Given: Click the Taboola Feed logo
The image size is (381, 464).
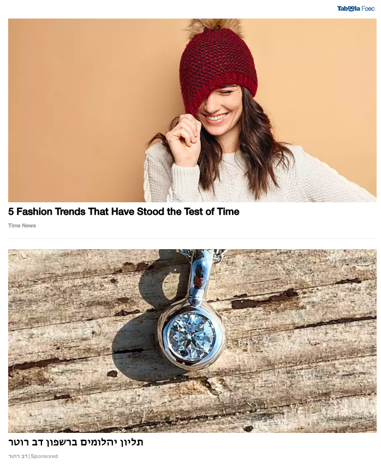Looking at the screenshot, I should pos(355,8).
